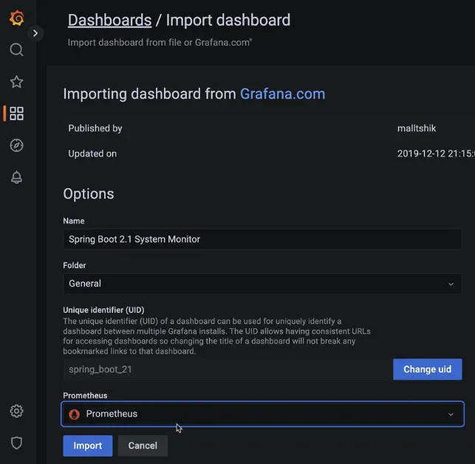Screen dimensions: 475x464
Task: Open Starred dashboards star icon
Action: [16, 82]
